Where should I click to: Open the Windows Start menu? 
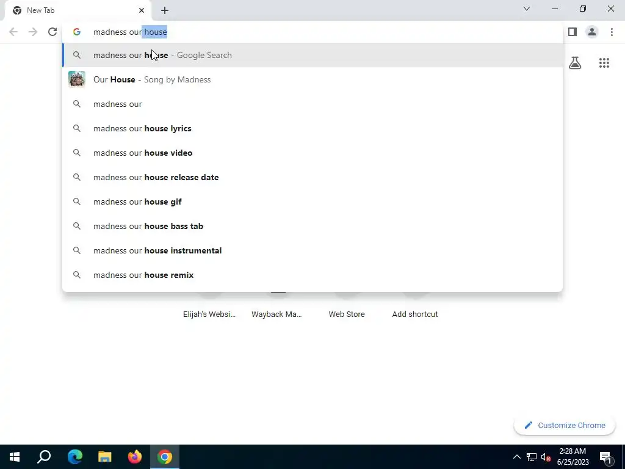(x=15, y=457)
